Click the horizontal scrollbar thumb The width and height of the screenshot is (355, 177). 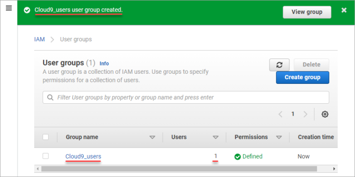tap(179, 169)
